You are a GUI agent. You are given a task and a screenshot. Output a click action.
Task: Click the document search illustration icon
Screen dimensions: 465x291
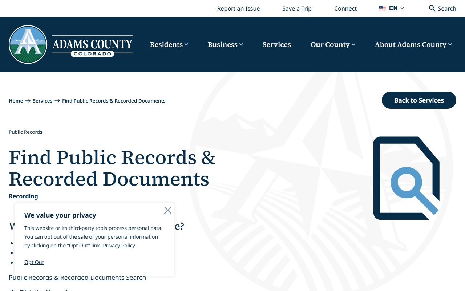[407, 178]
